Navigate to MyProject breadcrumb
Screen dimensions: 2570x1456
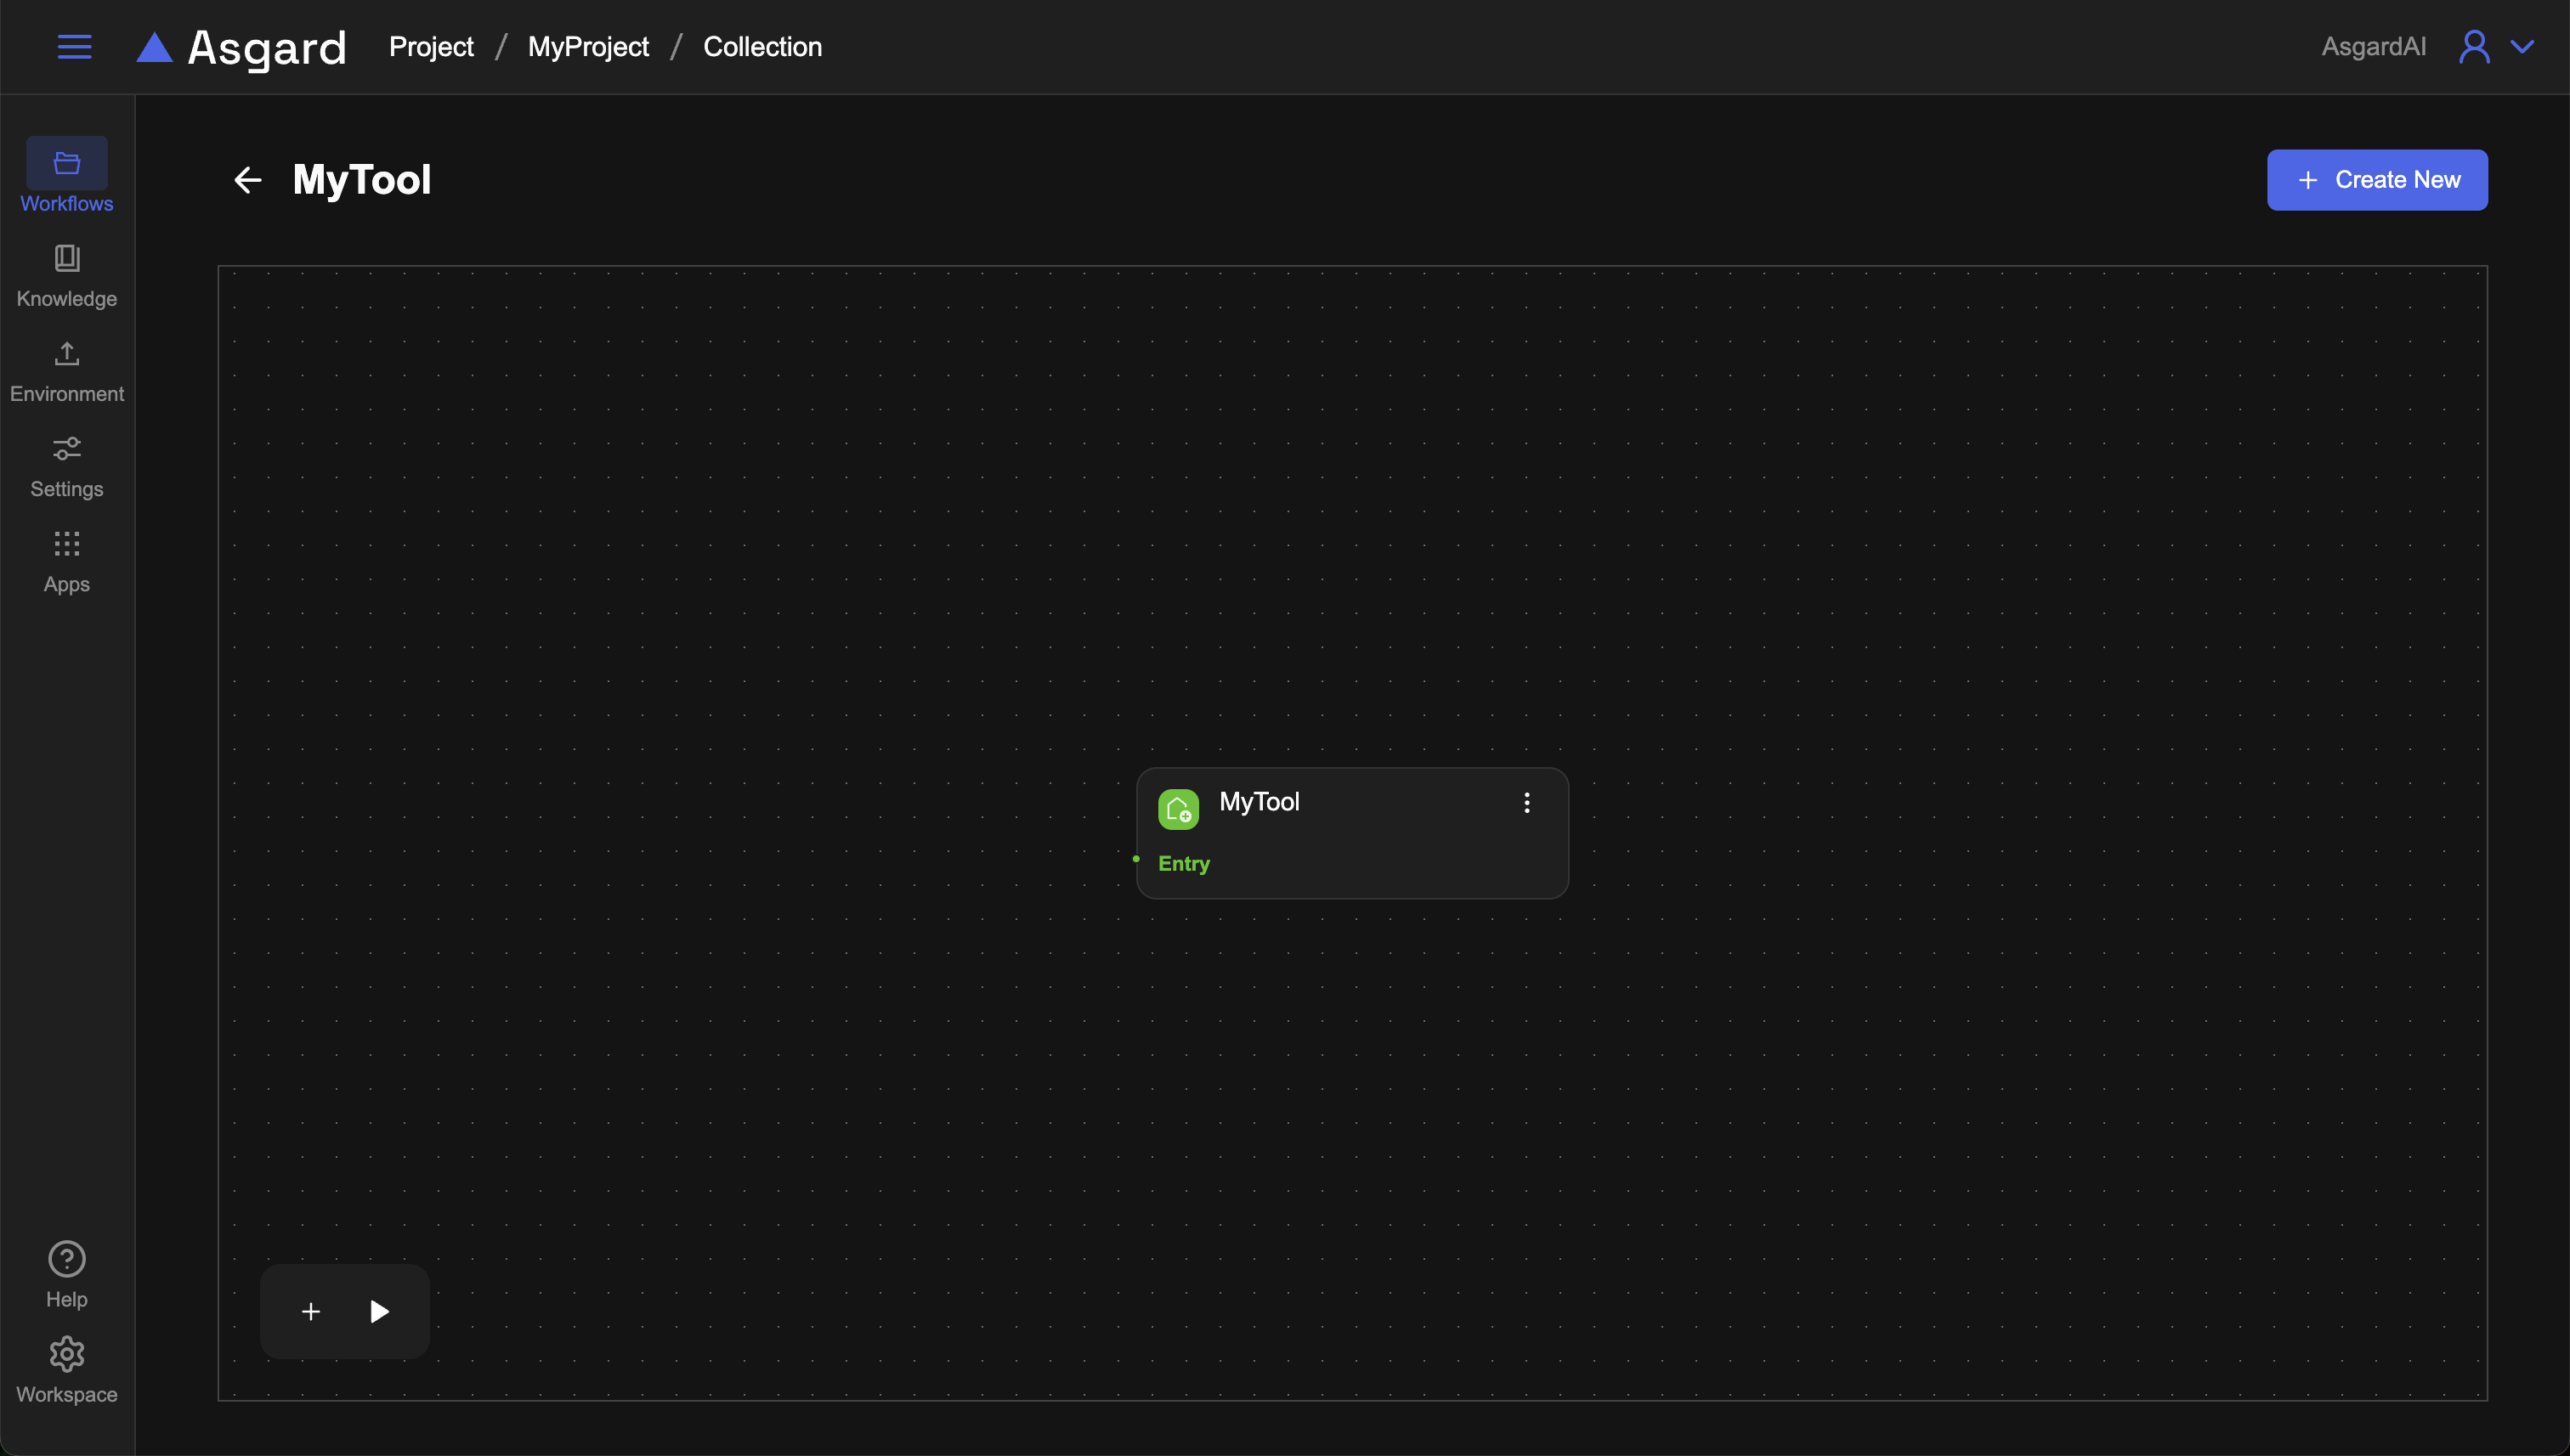[588, 47]
